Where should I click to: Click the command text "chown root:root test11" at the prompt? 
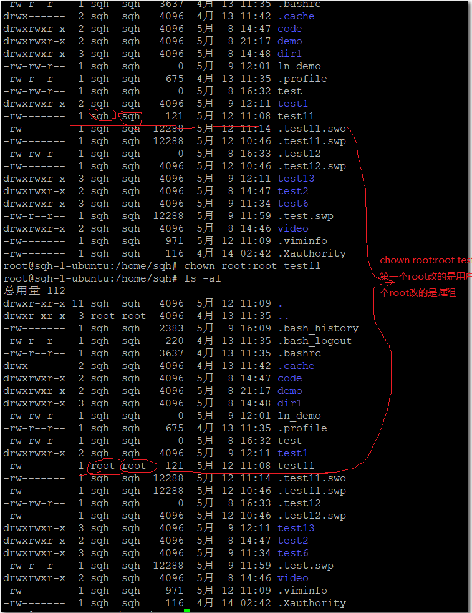pos(252,266)
